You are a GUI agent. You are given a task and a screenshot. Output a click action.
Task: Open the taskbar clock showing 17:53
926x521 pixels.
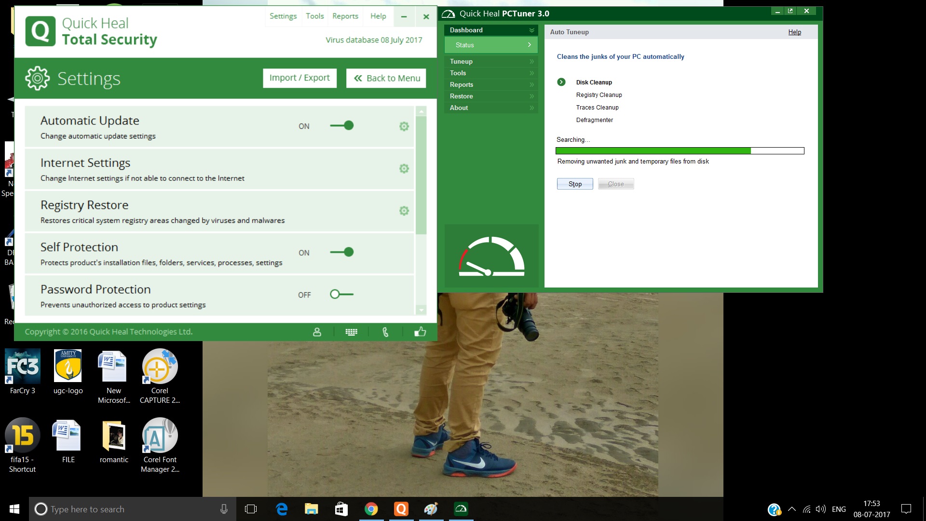tap(872, 509)
